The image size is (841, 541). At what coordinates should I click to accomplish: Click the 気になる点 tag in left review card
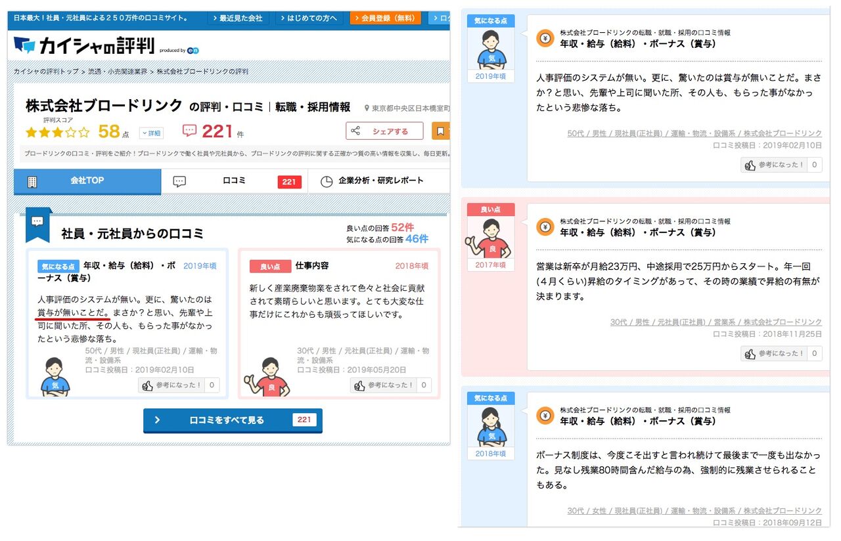point(58,267)
